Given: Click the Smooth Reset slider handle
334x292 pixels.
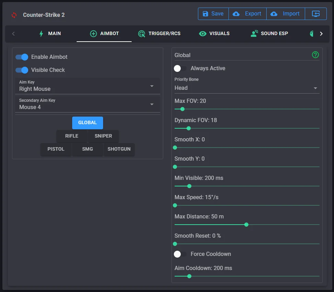Looking at the screenshot, I should coord(175,244).
